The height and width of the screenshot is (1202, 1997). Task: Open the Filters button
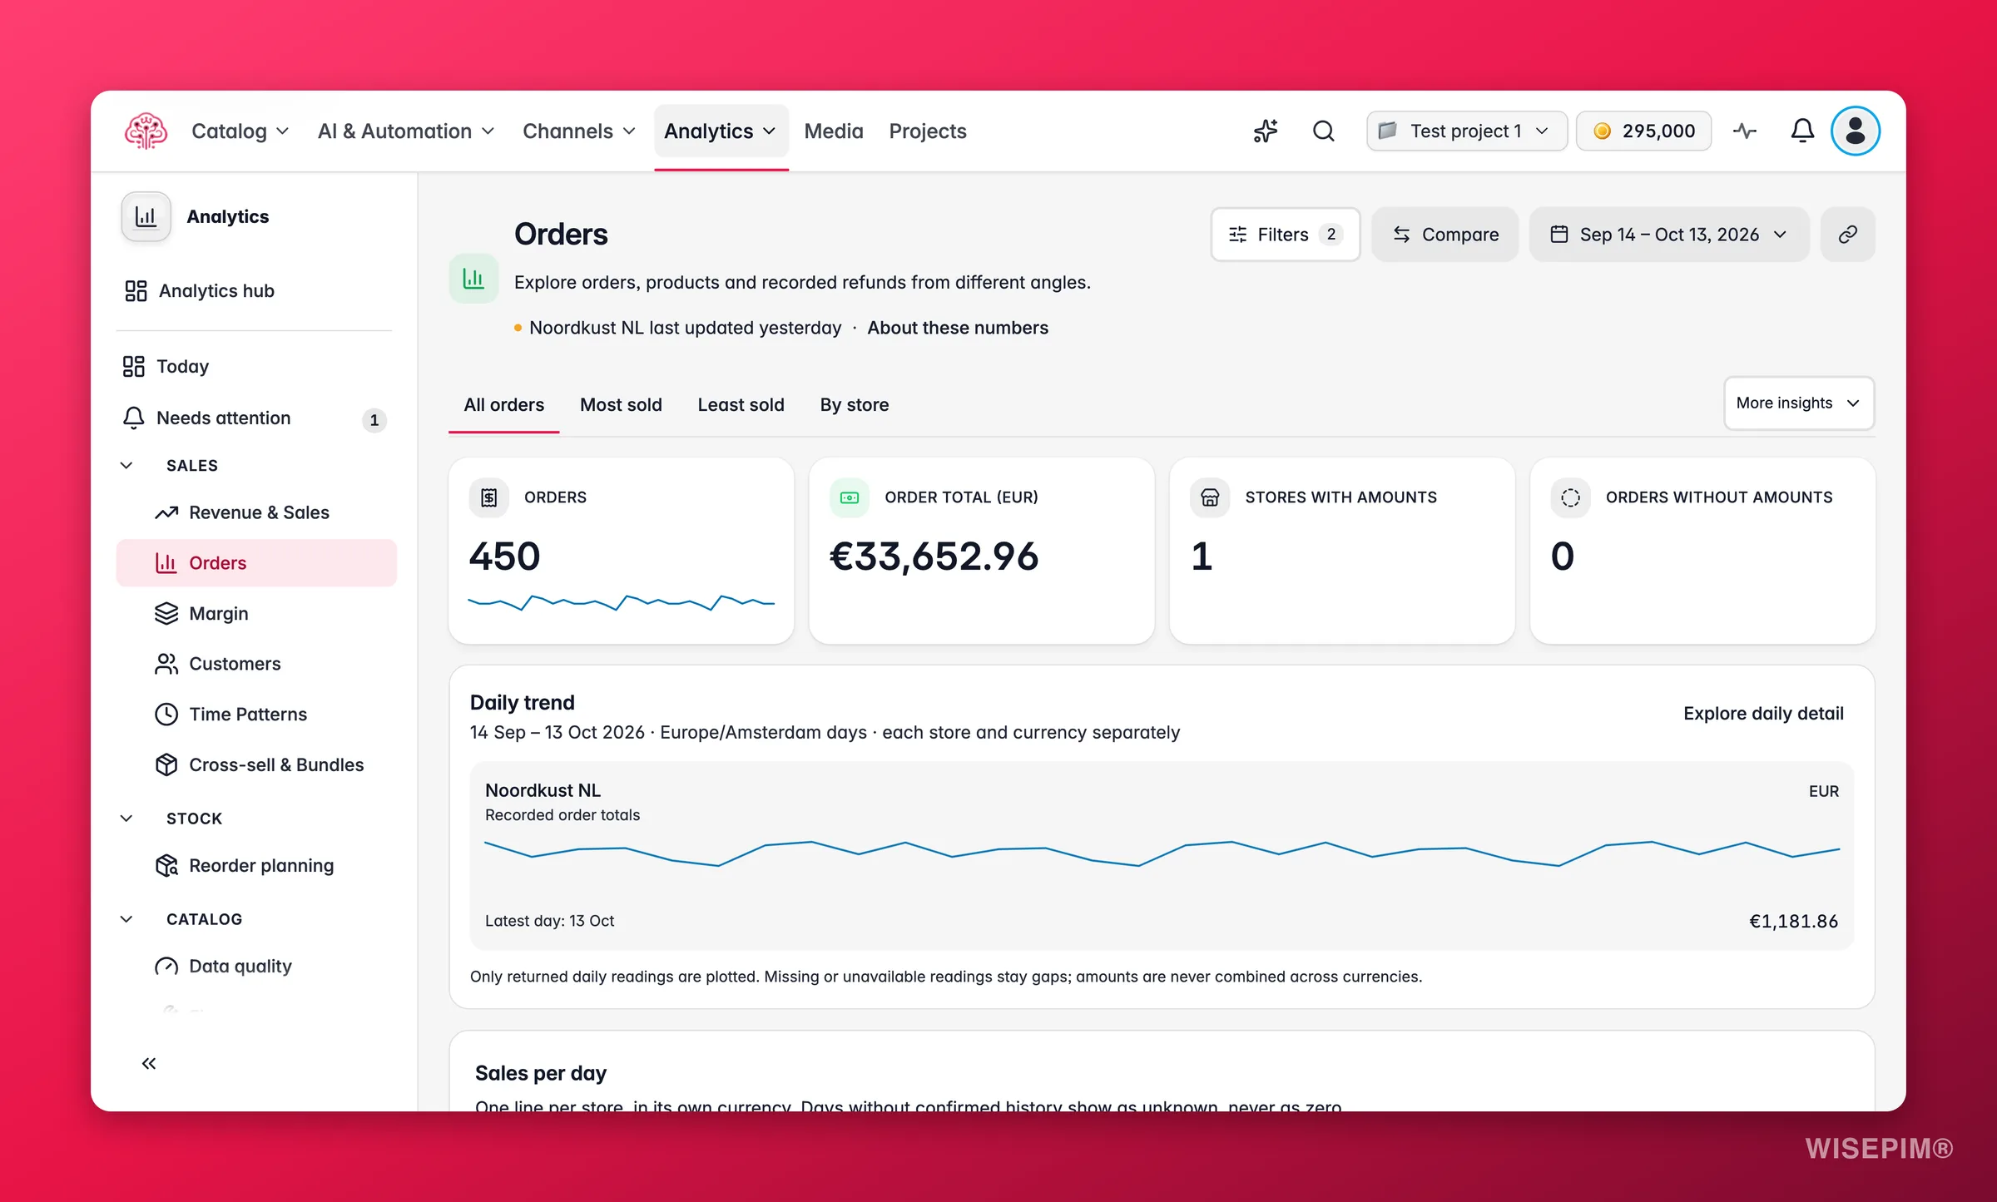[x=1286, y=235]
